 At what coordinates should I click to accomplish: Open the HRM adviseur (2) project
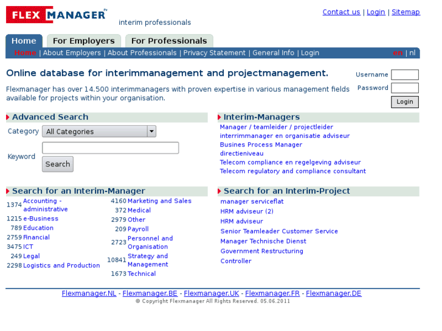coord(247,211)
